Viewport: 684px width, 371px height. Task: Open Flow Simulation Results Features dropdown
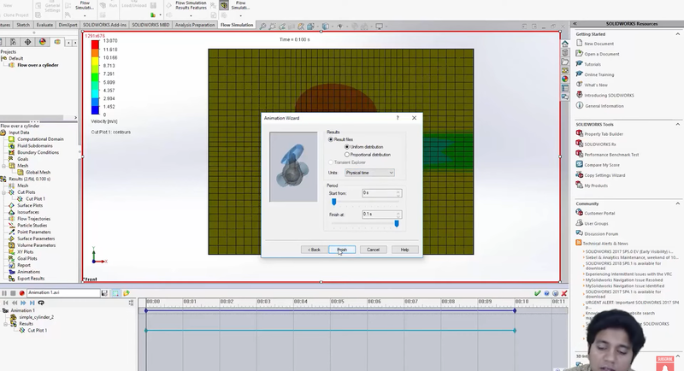click(191, 15)
